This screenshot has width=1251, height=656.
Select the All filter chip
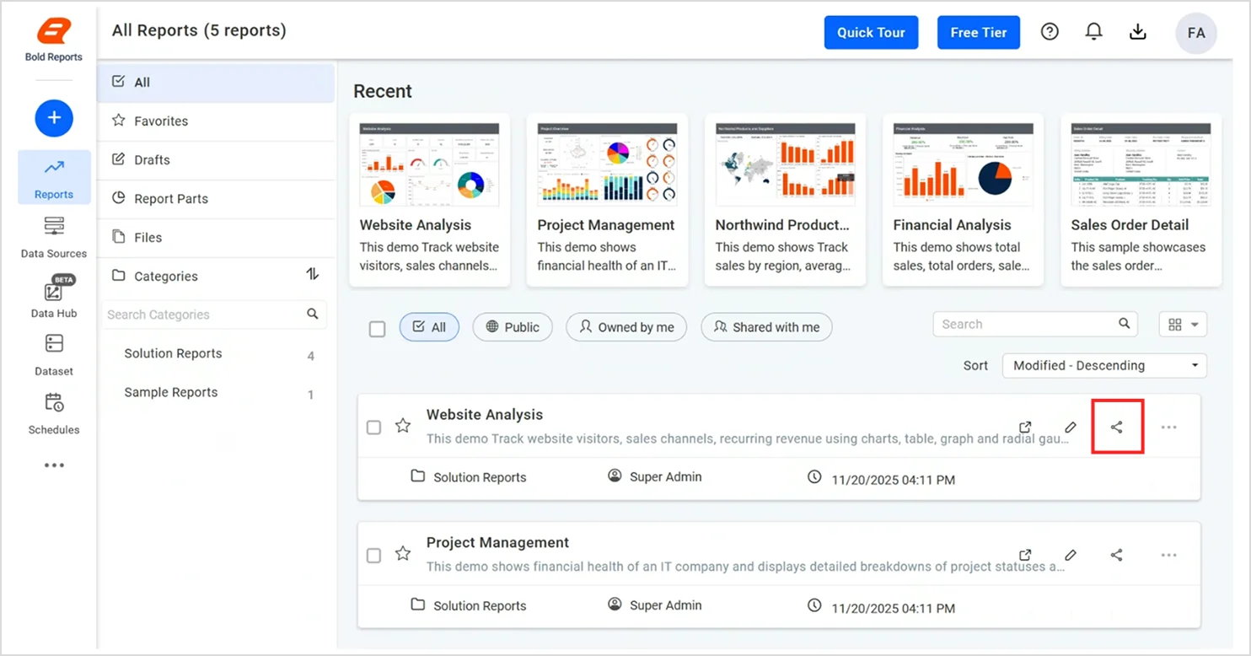(429, 327)
